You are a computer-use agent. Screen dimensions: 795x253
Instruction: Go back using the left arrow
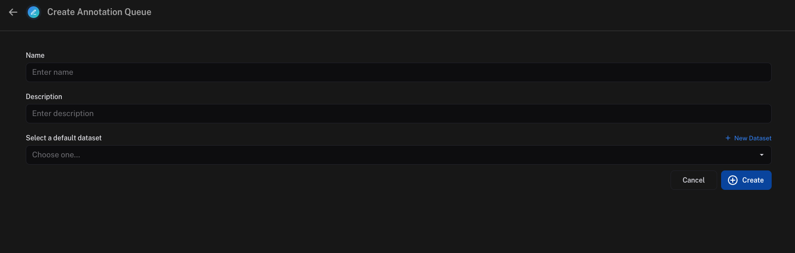click(13, 12)
